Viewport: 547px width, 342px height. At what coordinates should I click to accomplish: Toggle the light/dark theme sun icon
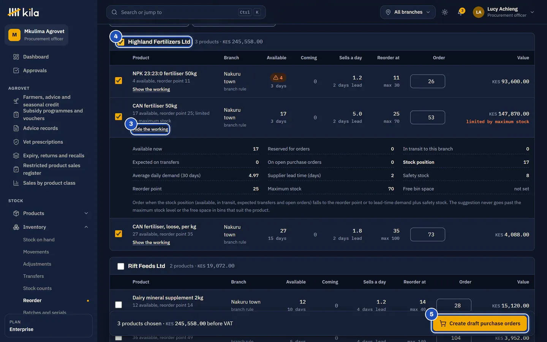pyautogui.click(x=445, y=12)
